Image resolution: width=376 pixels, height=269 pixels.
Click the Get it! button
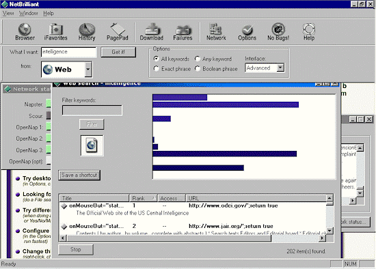[118, 52]
